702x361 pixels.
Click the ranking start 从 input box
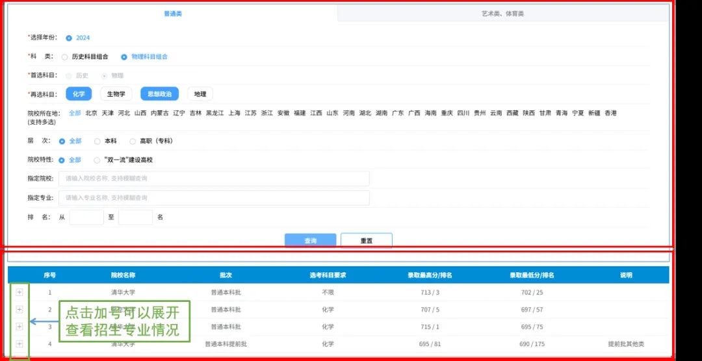[86, 218]
